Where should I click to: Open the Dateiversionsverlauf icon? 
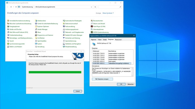point(64,24)
